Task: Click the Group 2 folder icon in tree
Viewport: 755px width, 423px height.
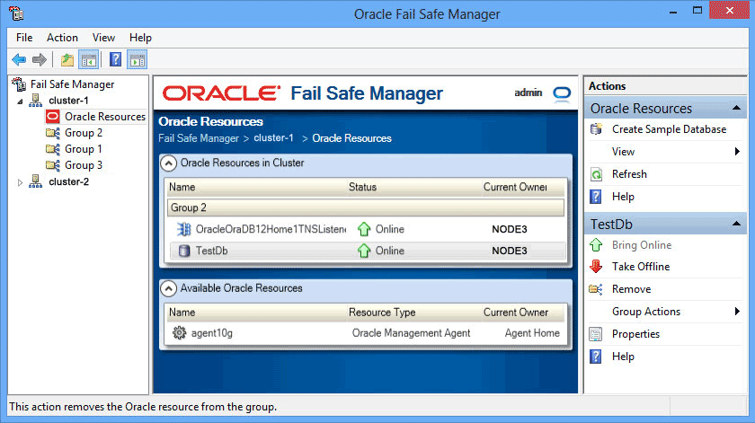Action: coord(52,133)
